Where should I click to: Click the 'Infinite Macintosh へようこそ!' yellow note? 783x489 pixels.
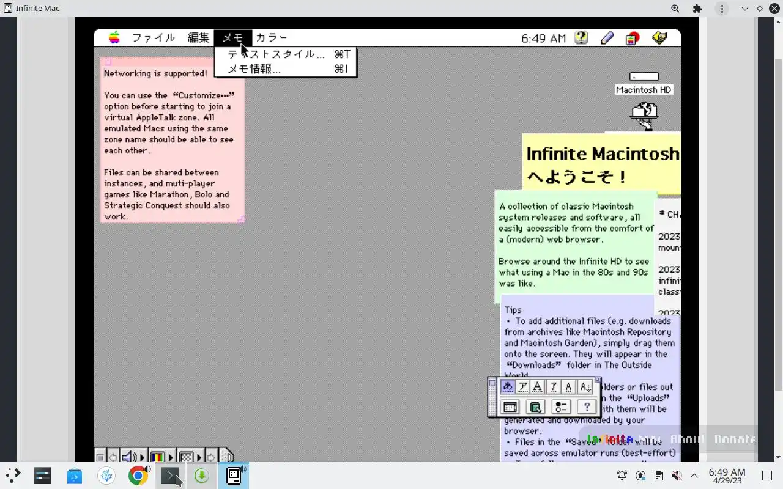pyautogui.click(x=602, y=165)
